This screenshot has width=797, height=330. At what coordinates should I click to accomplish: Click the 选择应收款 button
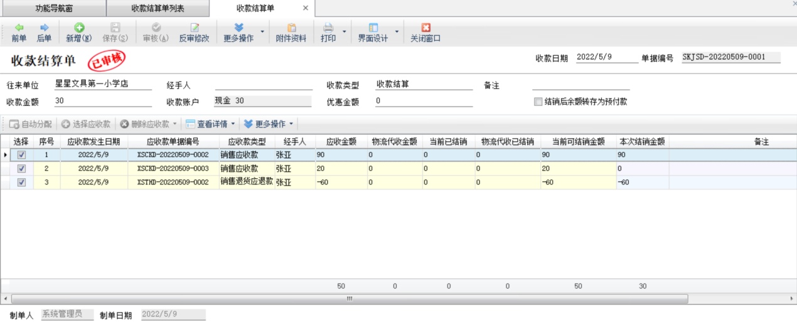(86, 124)
